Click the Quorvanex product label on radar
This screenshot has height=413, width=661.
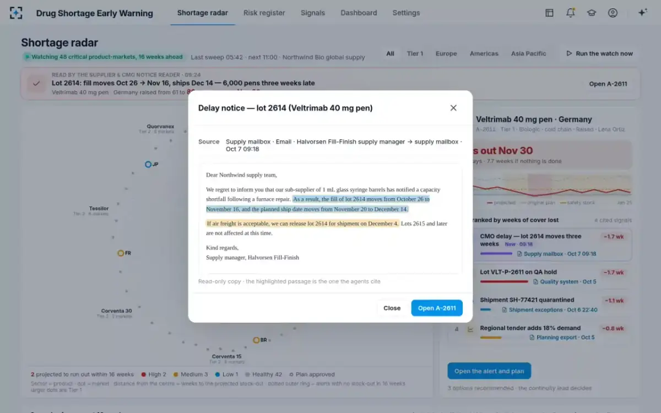point(160,127)
